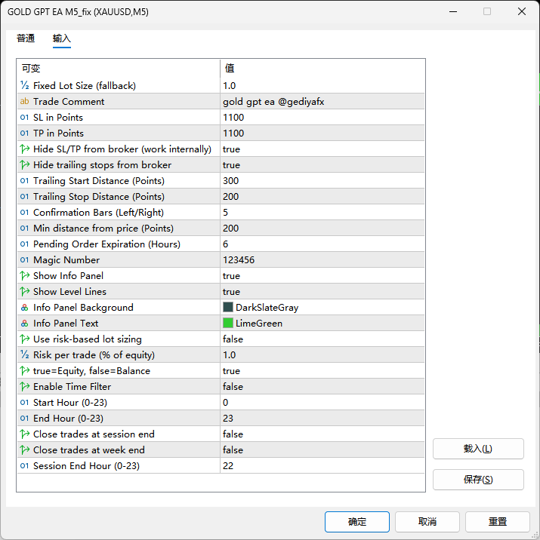Open the Close trades at session end value

click(x=322, y=434)
